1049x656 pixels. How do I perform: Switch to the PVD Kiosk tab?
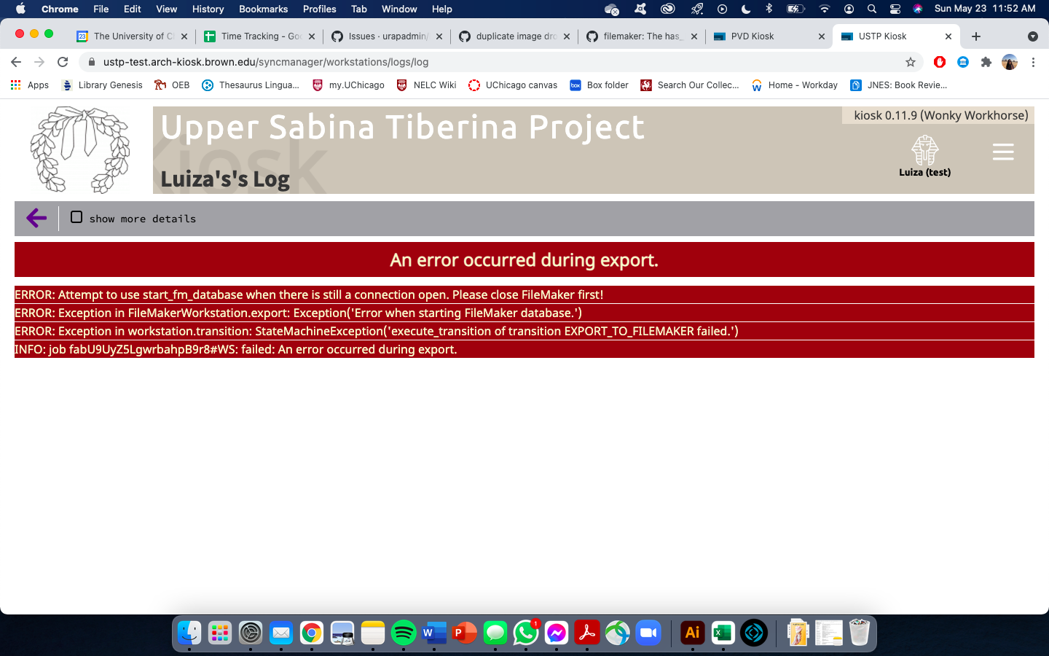pyautogui.click(x=770, y=36)
